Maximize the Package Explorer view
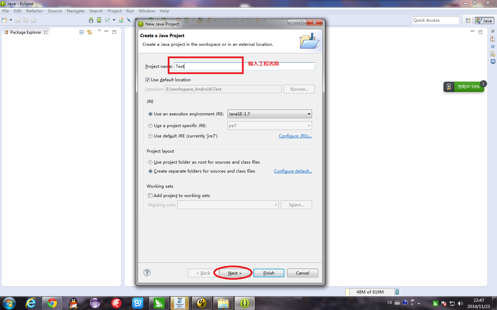 (114, 32)
